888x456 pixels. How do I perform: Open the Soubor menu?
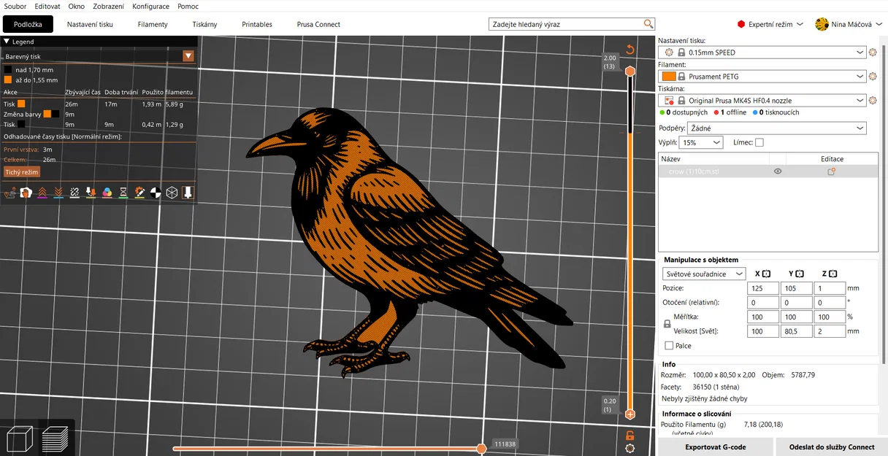point(15,7)
